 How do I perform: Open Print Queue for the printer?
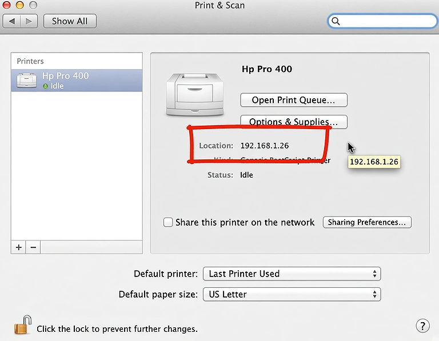(294, 100)
